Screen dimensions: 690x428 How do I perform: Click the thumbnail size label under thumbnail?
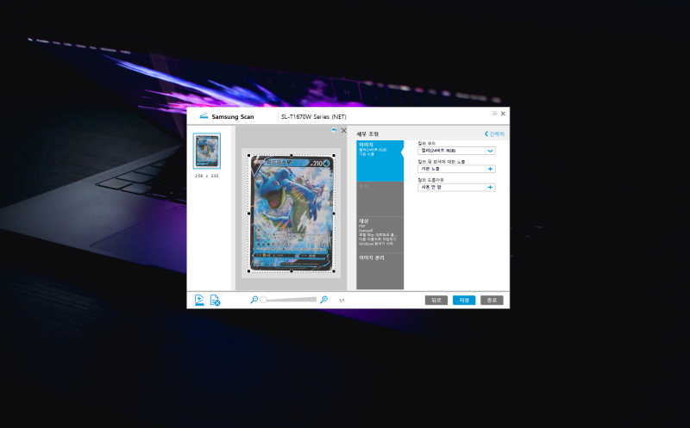[207, 176]
